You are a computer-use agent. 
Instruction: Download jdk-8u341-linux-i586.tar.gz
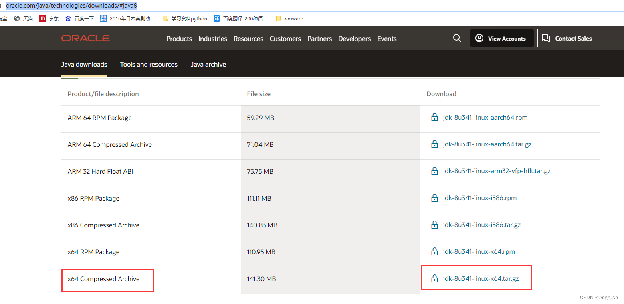point(482,225)
